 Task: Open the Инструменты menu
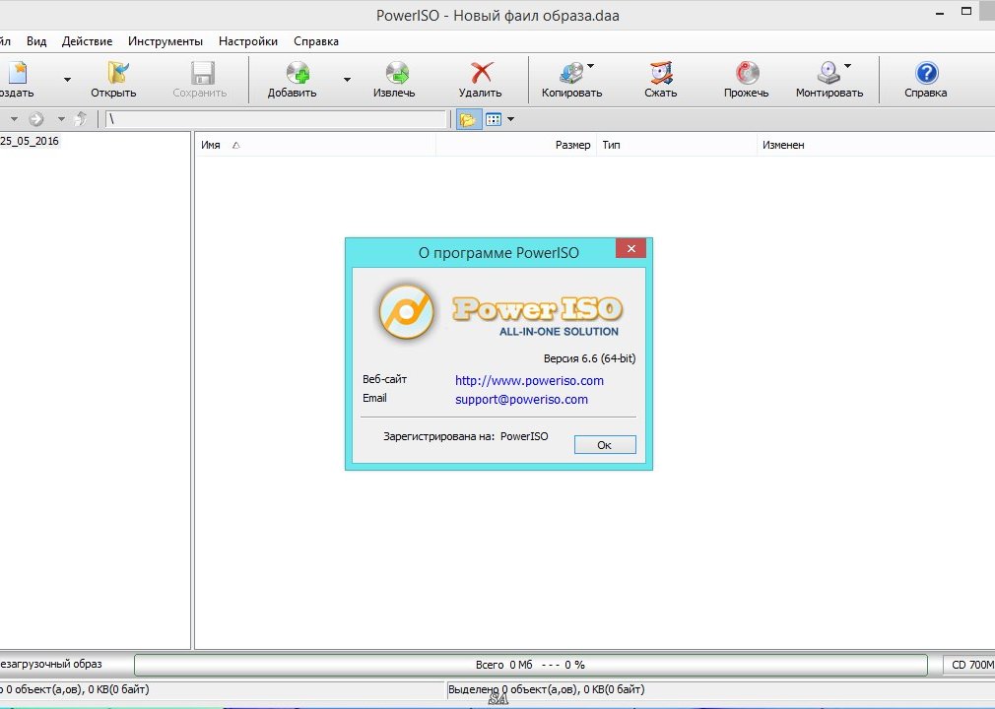pyautogui.click(x=166, y=41)
